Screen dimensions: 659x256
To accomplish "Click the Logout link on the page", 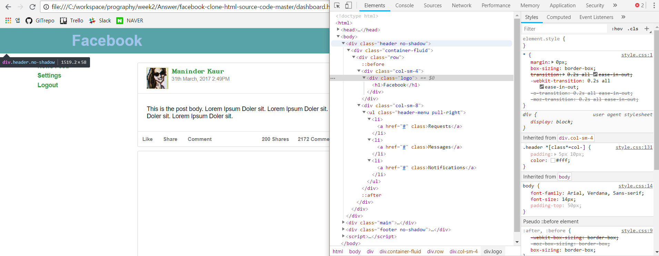I will 48,85.
